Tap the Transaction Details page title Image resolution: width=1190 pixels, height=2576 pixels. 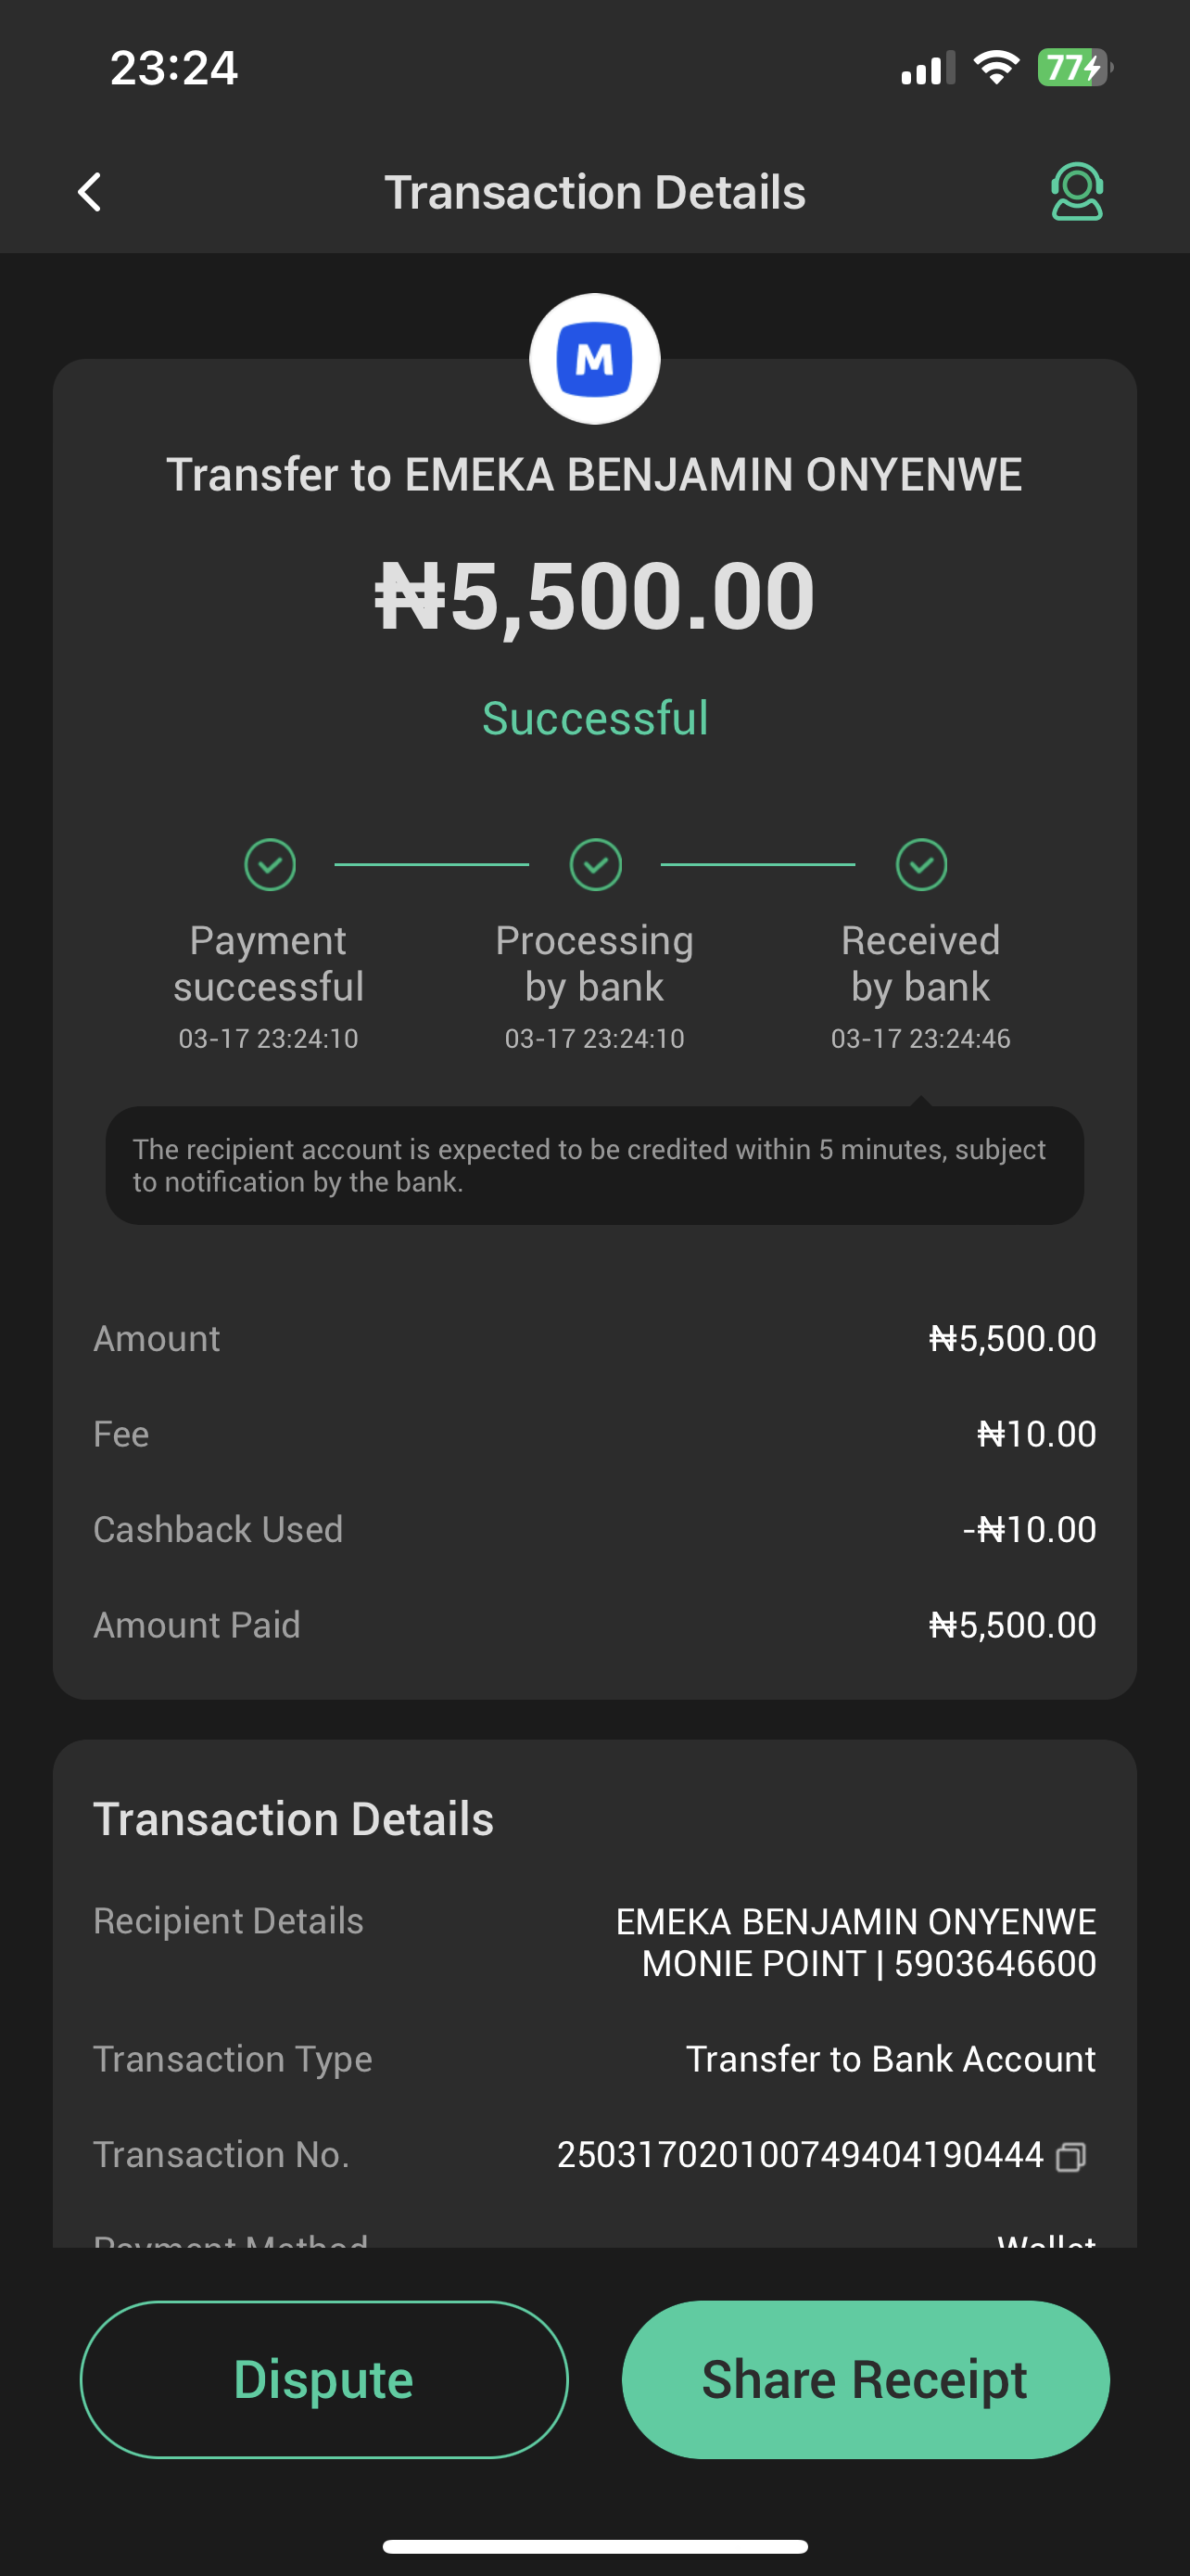tap(596, 192)
